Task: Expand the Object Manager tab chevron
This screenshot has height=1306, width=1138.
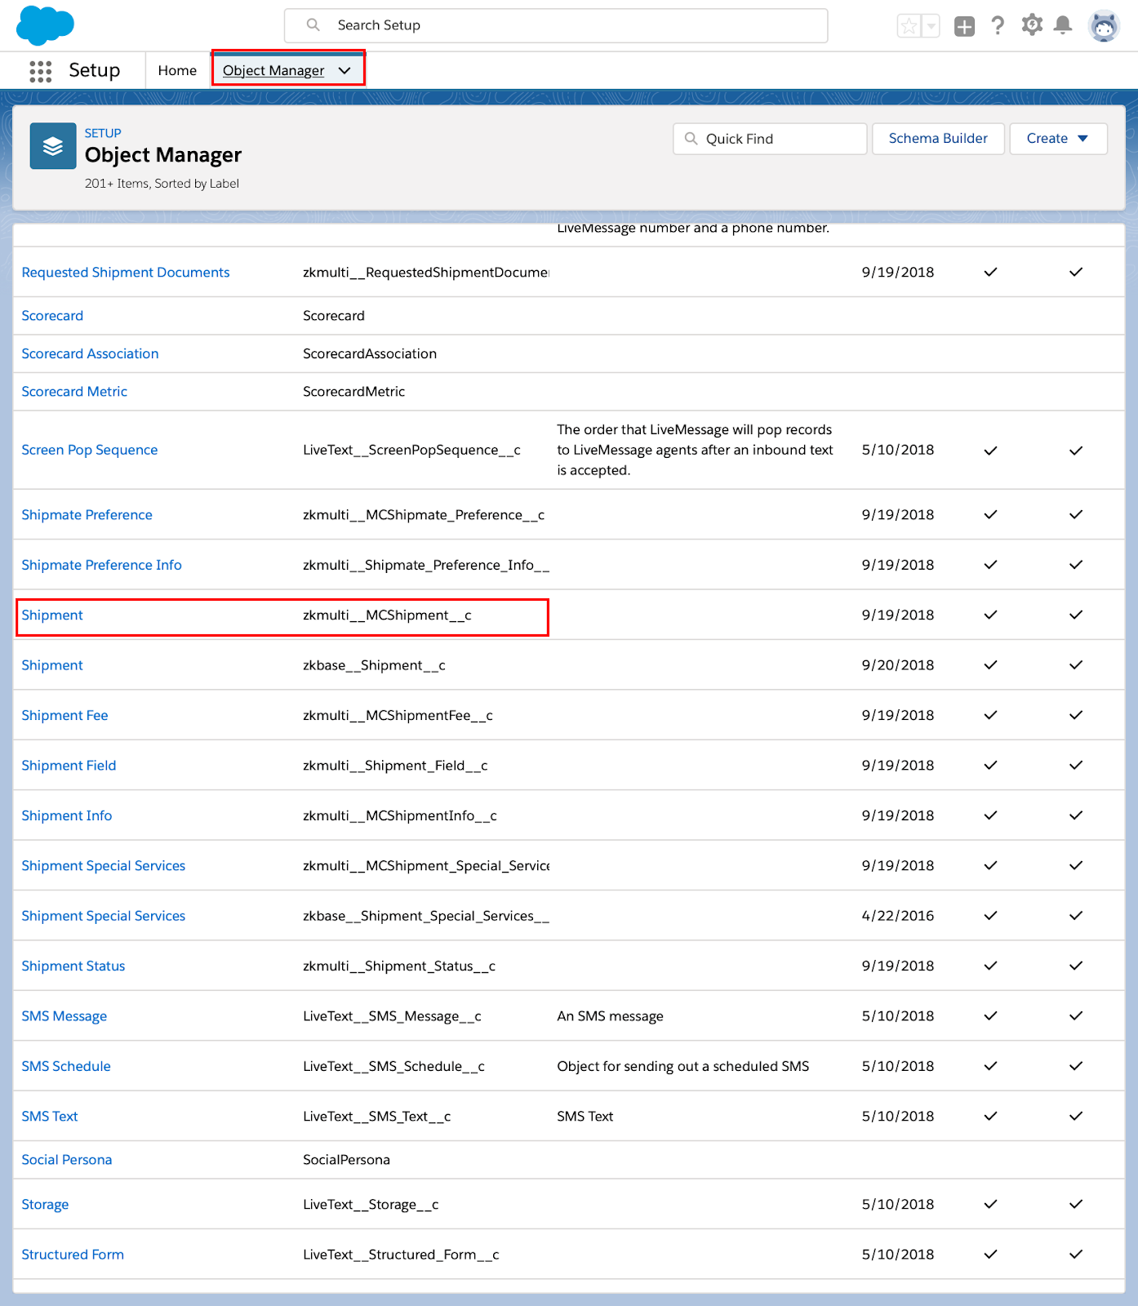Action: click(x=345, y=71)
